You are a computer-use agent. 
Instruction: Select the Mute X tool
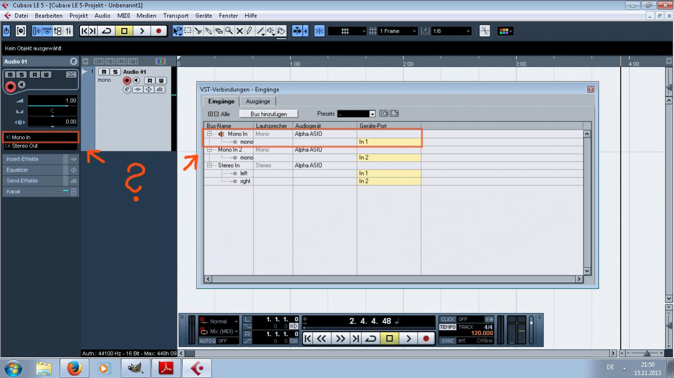(x=240, y=31)
